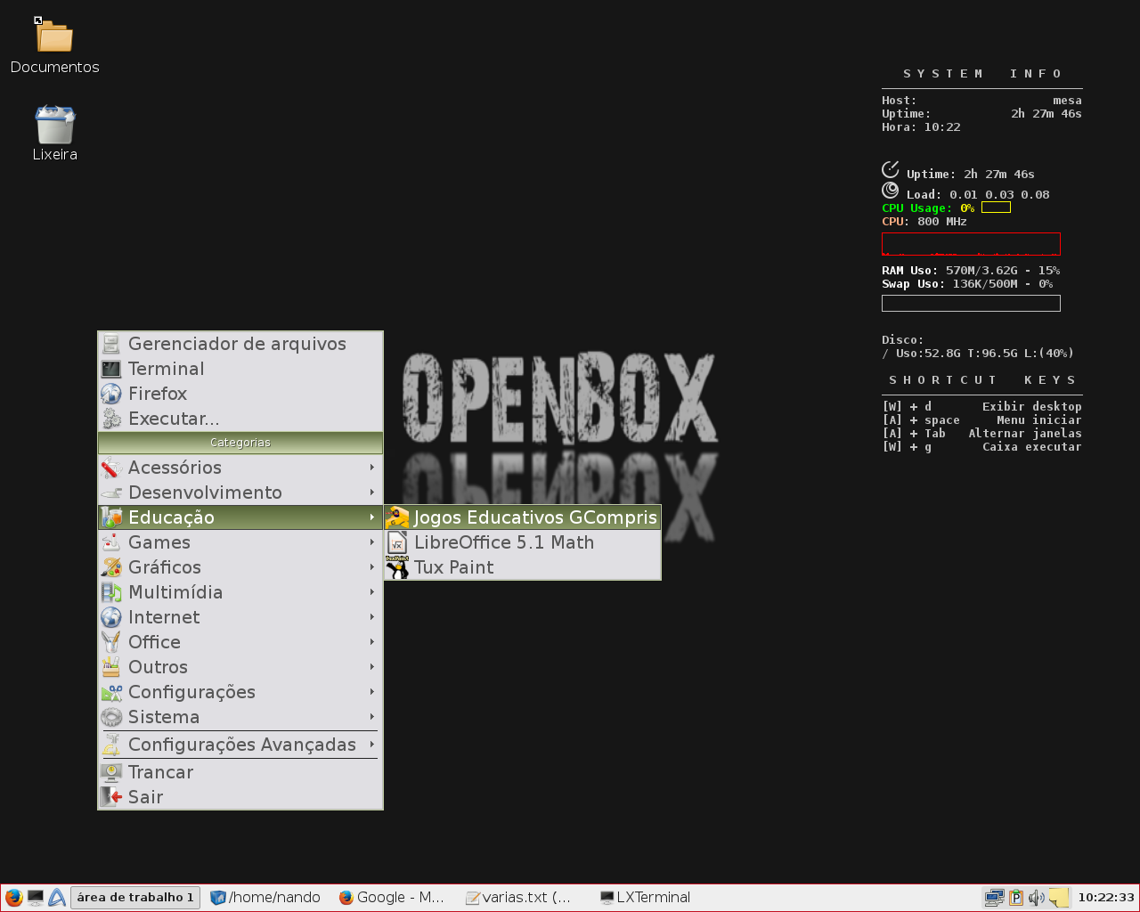Expand the Gráficos submenu
1140x912 pixels.
point(165,566)
